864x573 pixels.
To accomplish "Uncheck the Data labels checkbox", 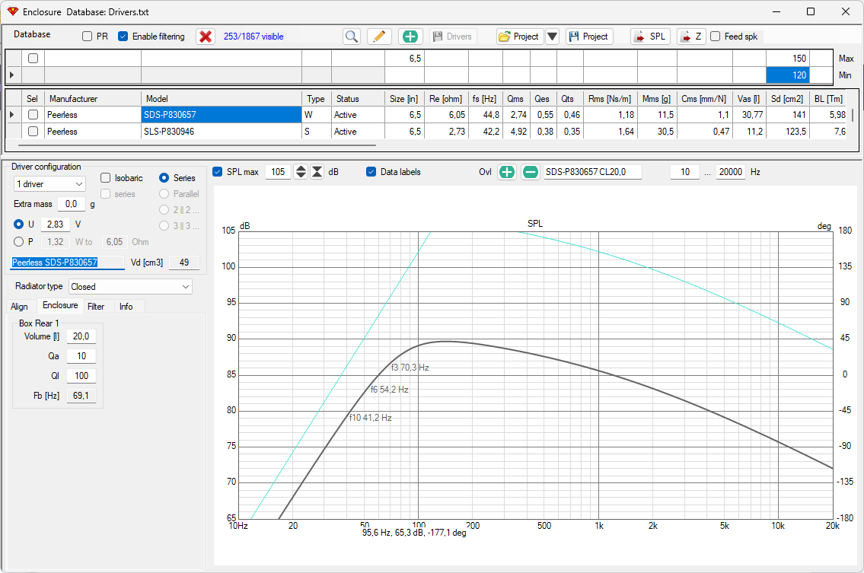I will click(371, 172).
